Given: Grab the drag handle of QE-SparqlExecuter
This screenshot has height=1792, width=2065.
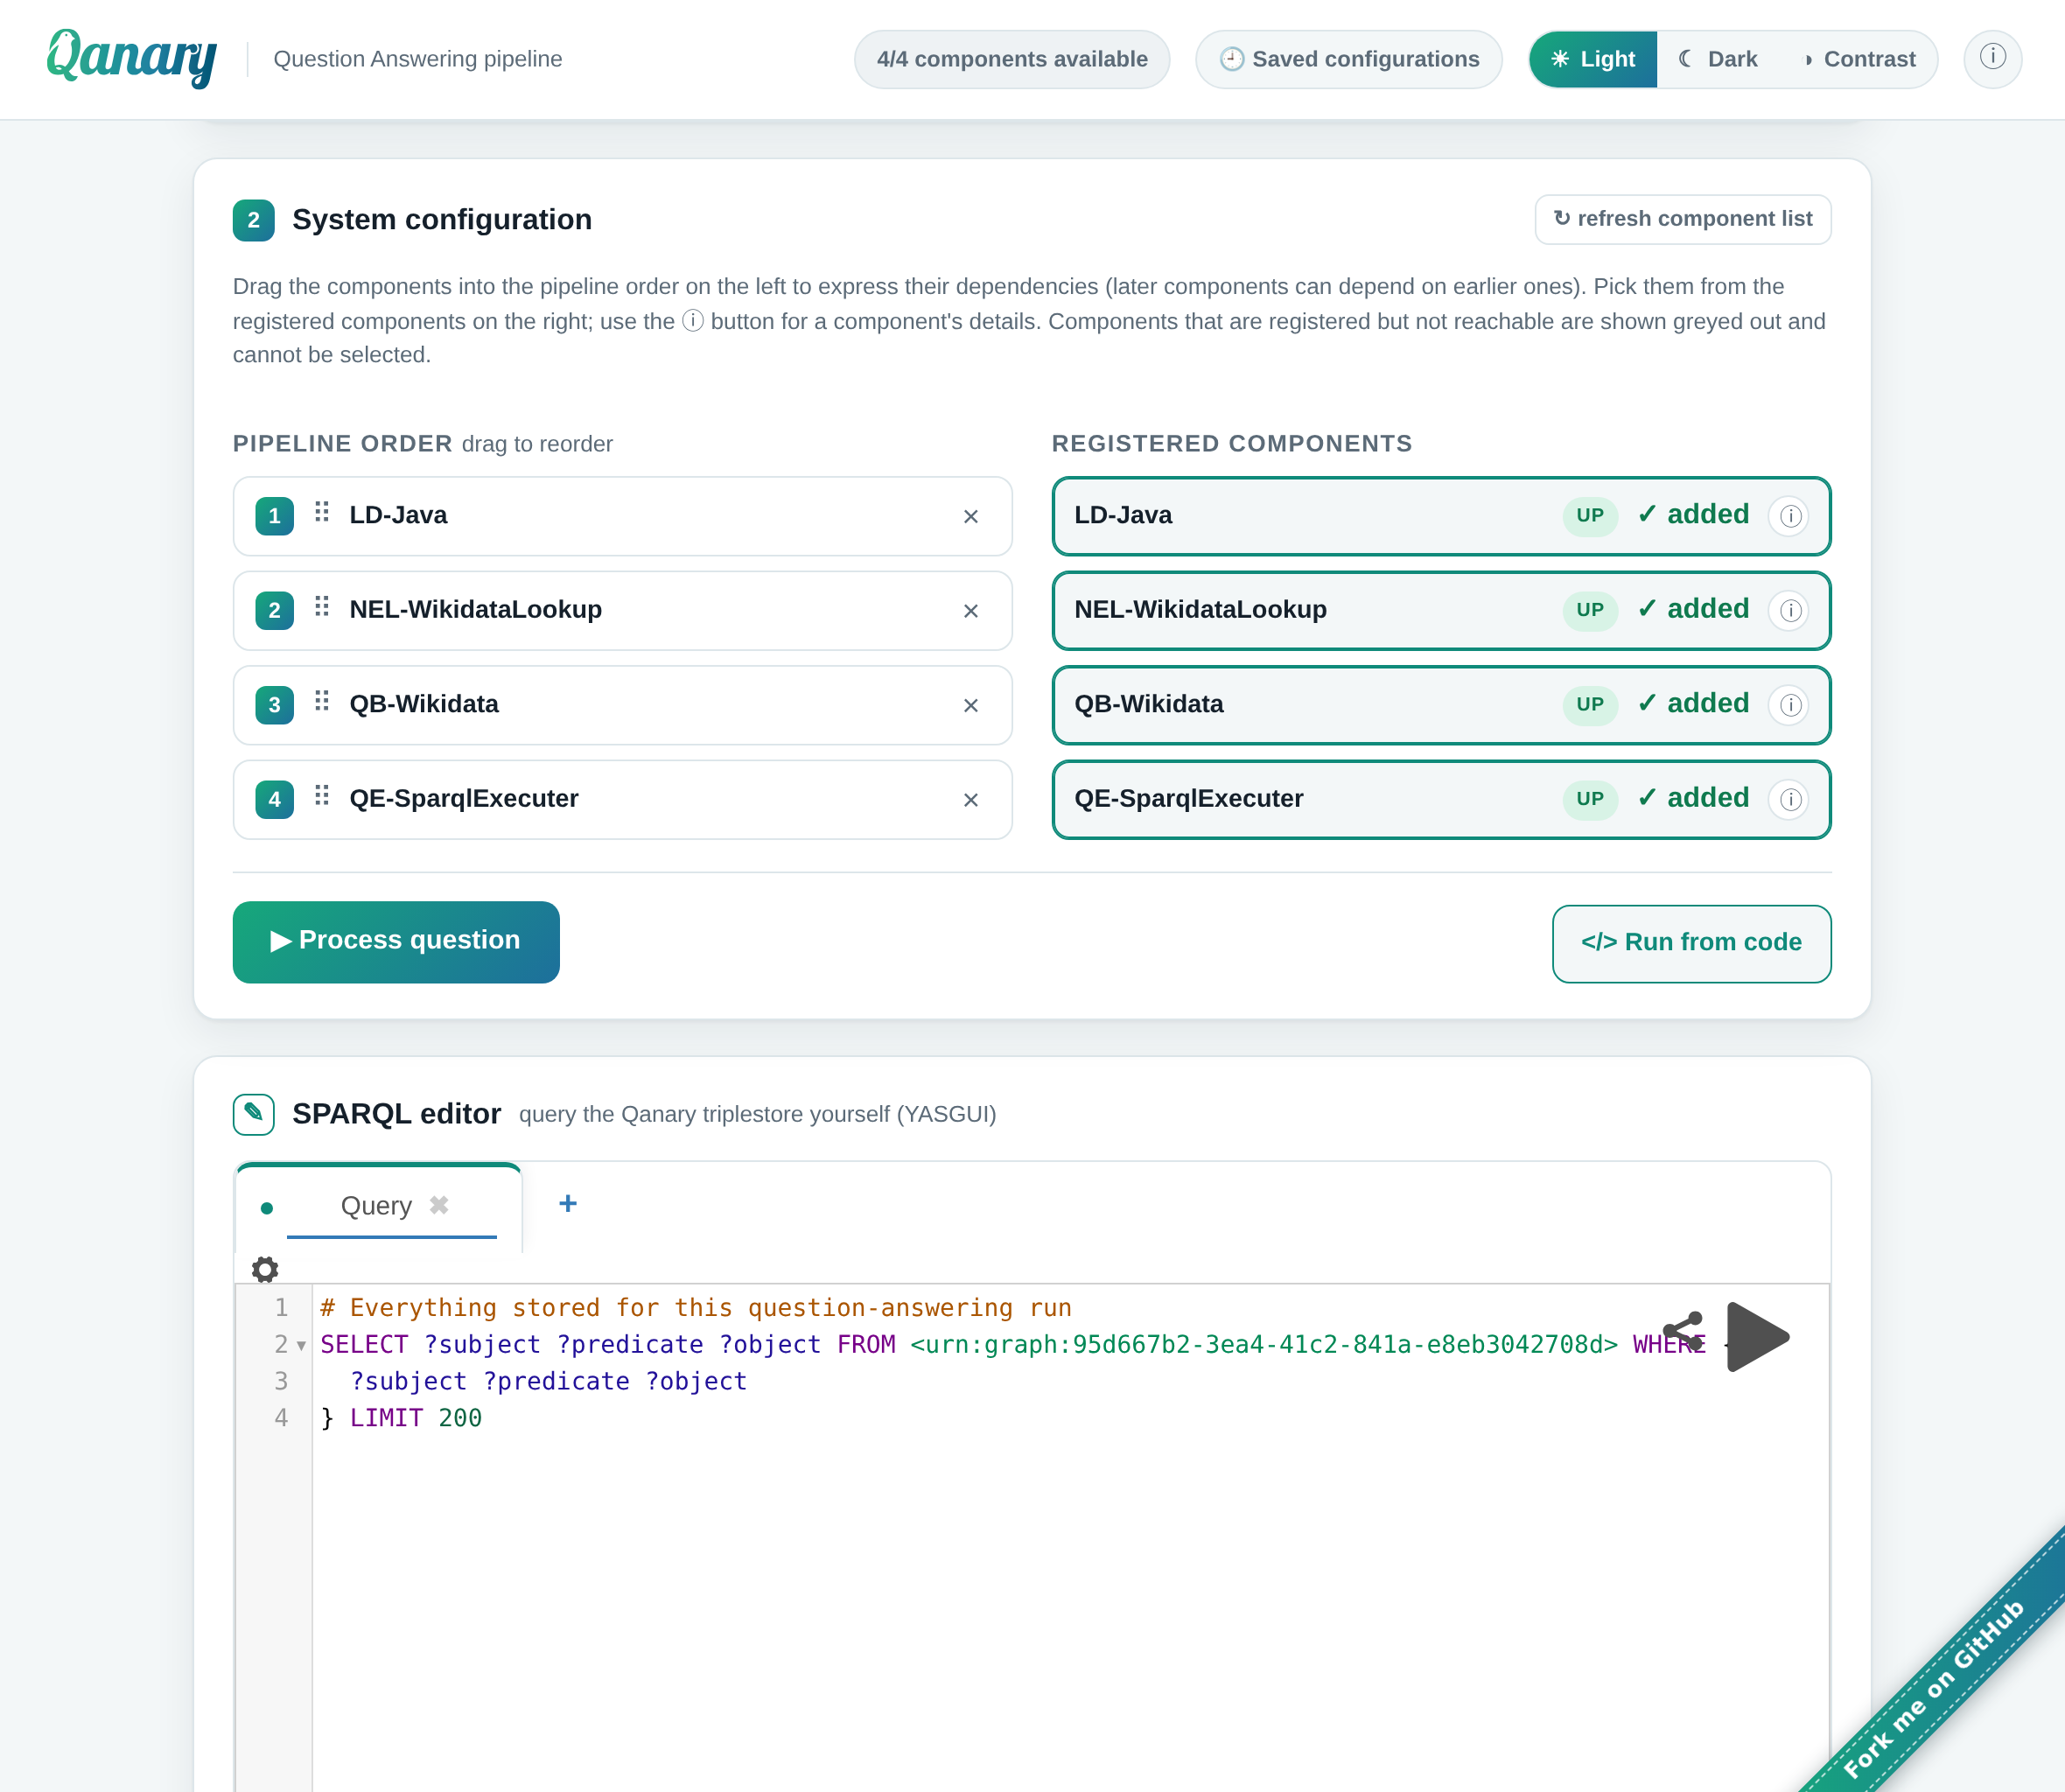Looking at the screenshot, I should (322, 795).
